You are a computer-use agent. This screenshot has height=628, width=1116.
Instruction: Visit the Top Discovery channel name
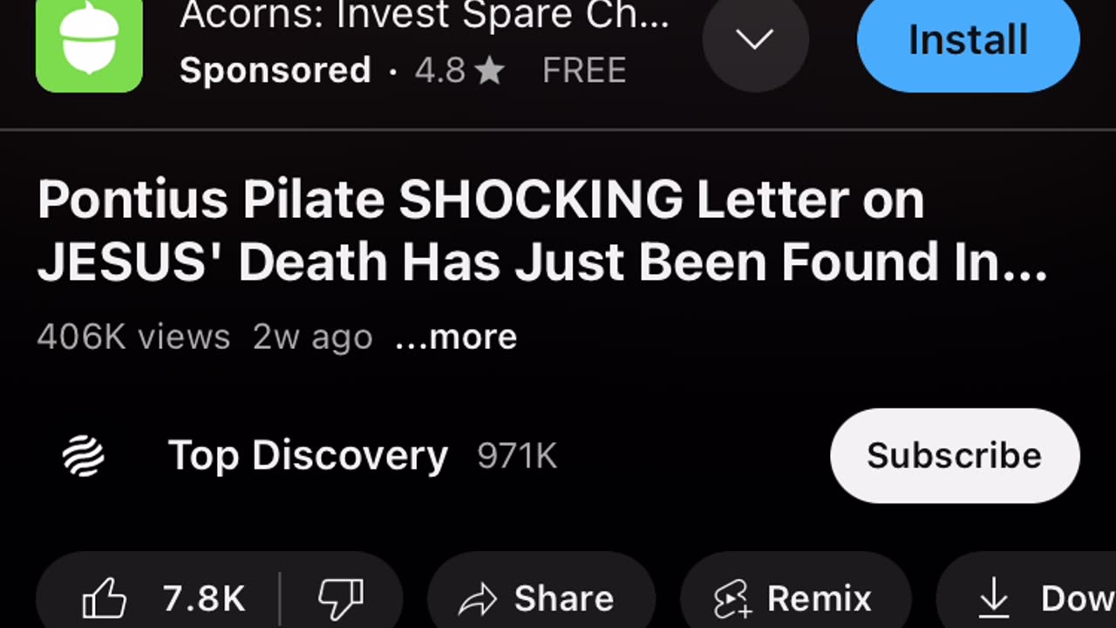[308, 455]
